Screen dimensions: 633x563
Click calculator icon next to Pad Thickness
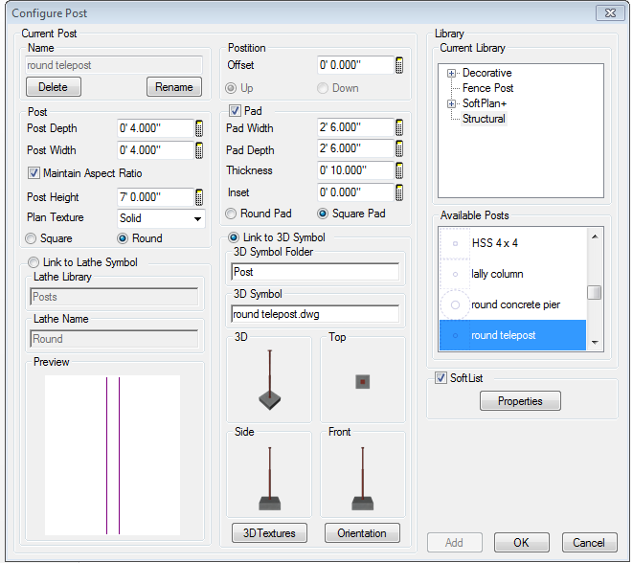399,170
